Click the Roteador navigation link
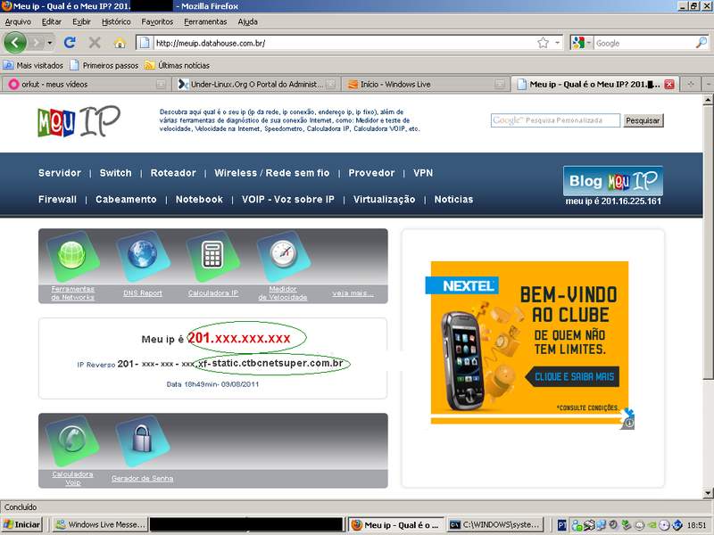The width and height of the screenshot is (714, 535). click(173, 173)
